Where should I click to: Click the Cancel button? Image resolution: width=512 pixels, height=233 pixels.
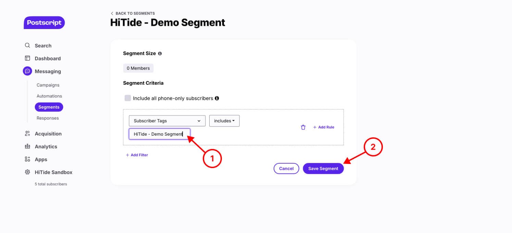[x=286, y=168]
